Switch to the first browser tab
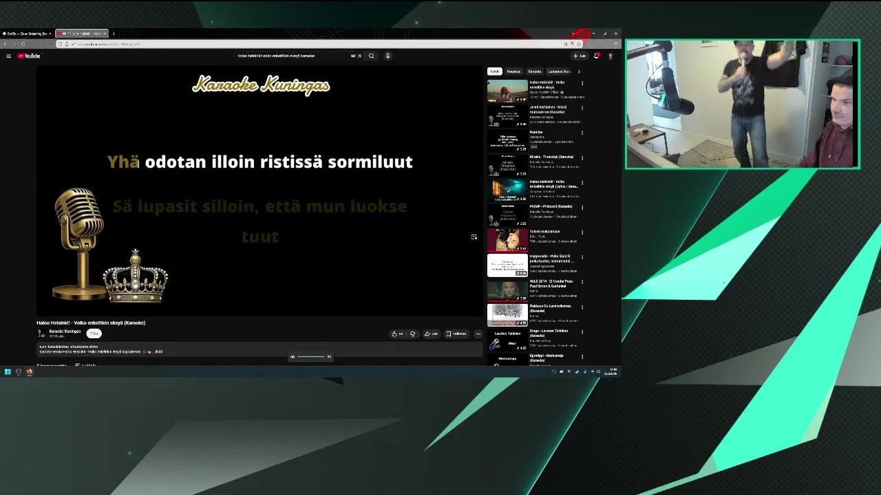Image resolution: width=881 pixels, height=495 pixels. (26, 33)
